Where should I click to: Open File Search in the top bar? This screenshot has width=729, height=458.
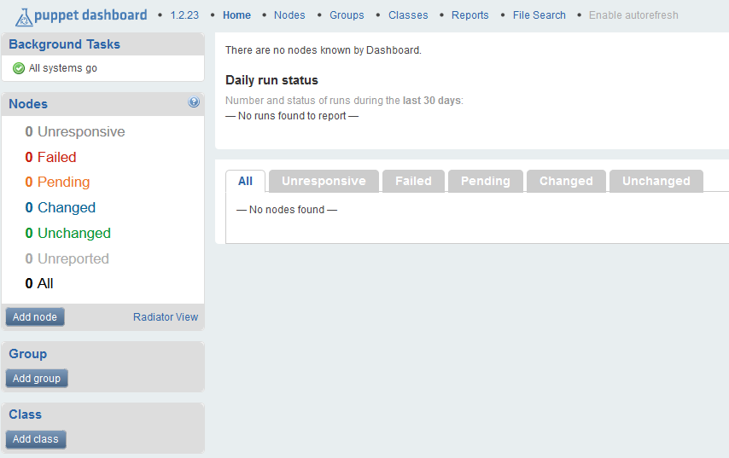click(x=539, y=15)
